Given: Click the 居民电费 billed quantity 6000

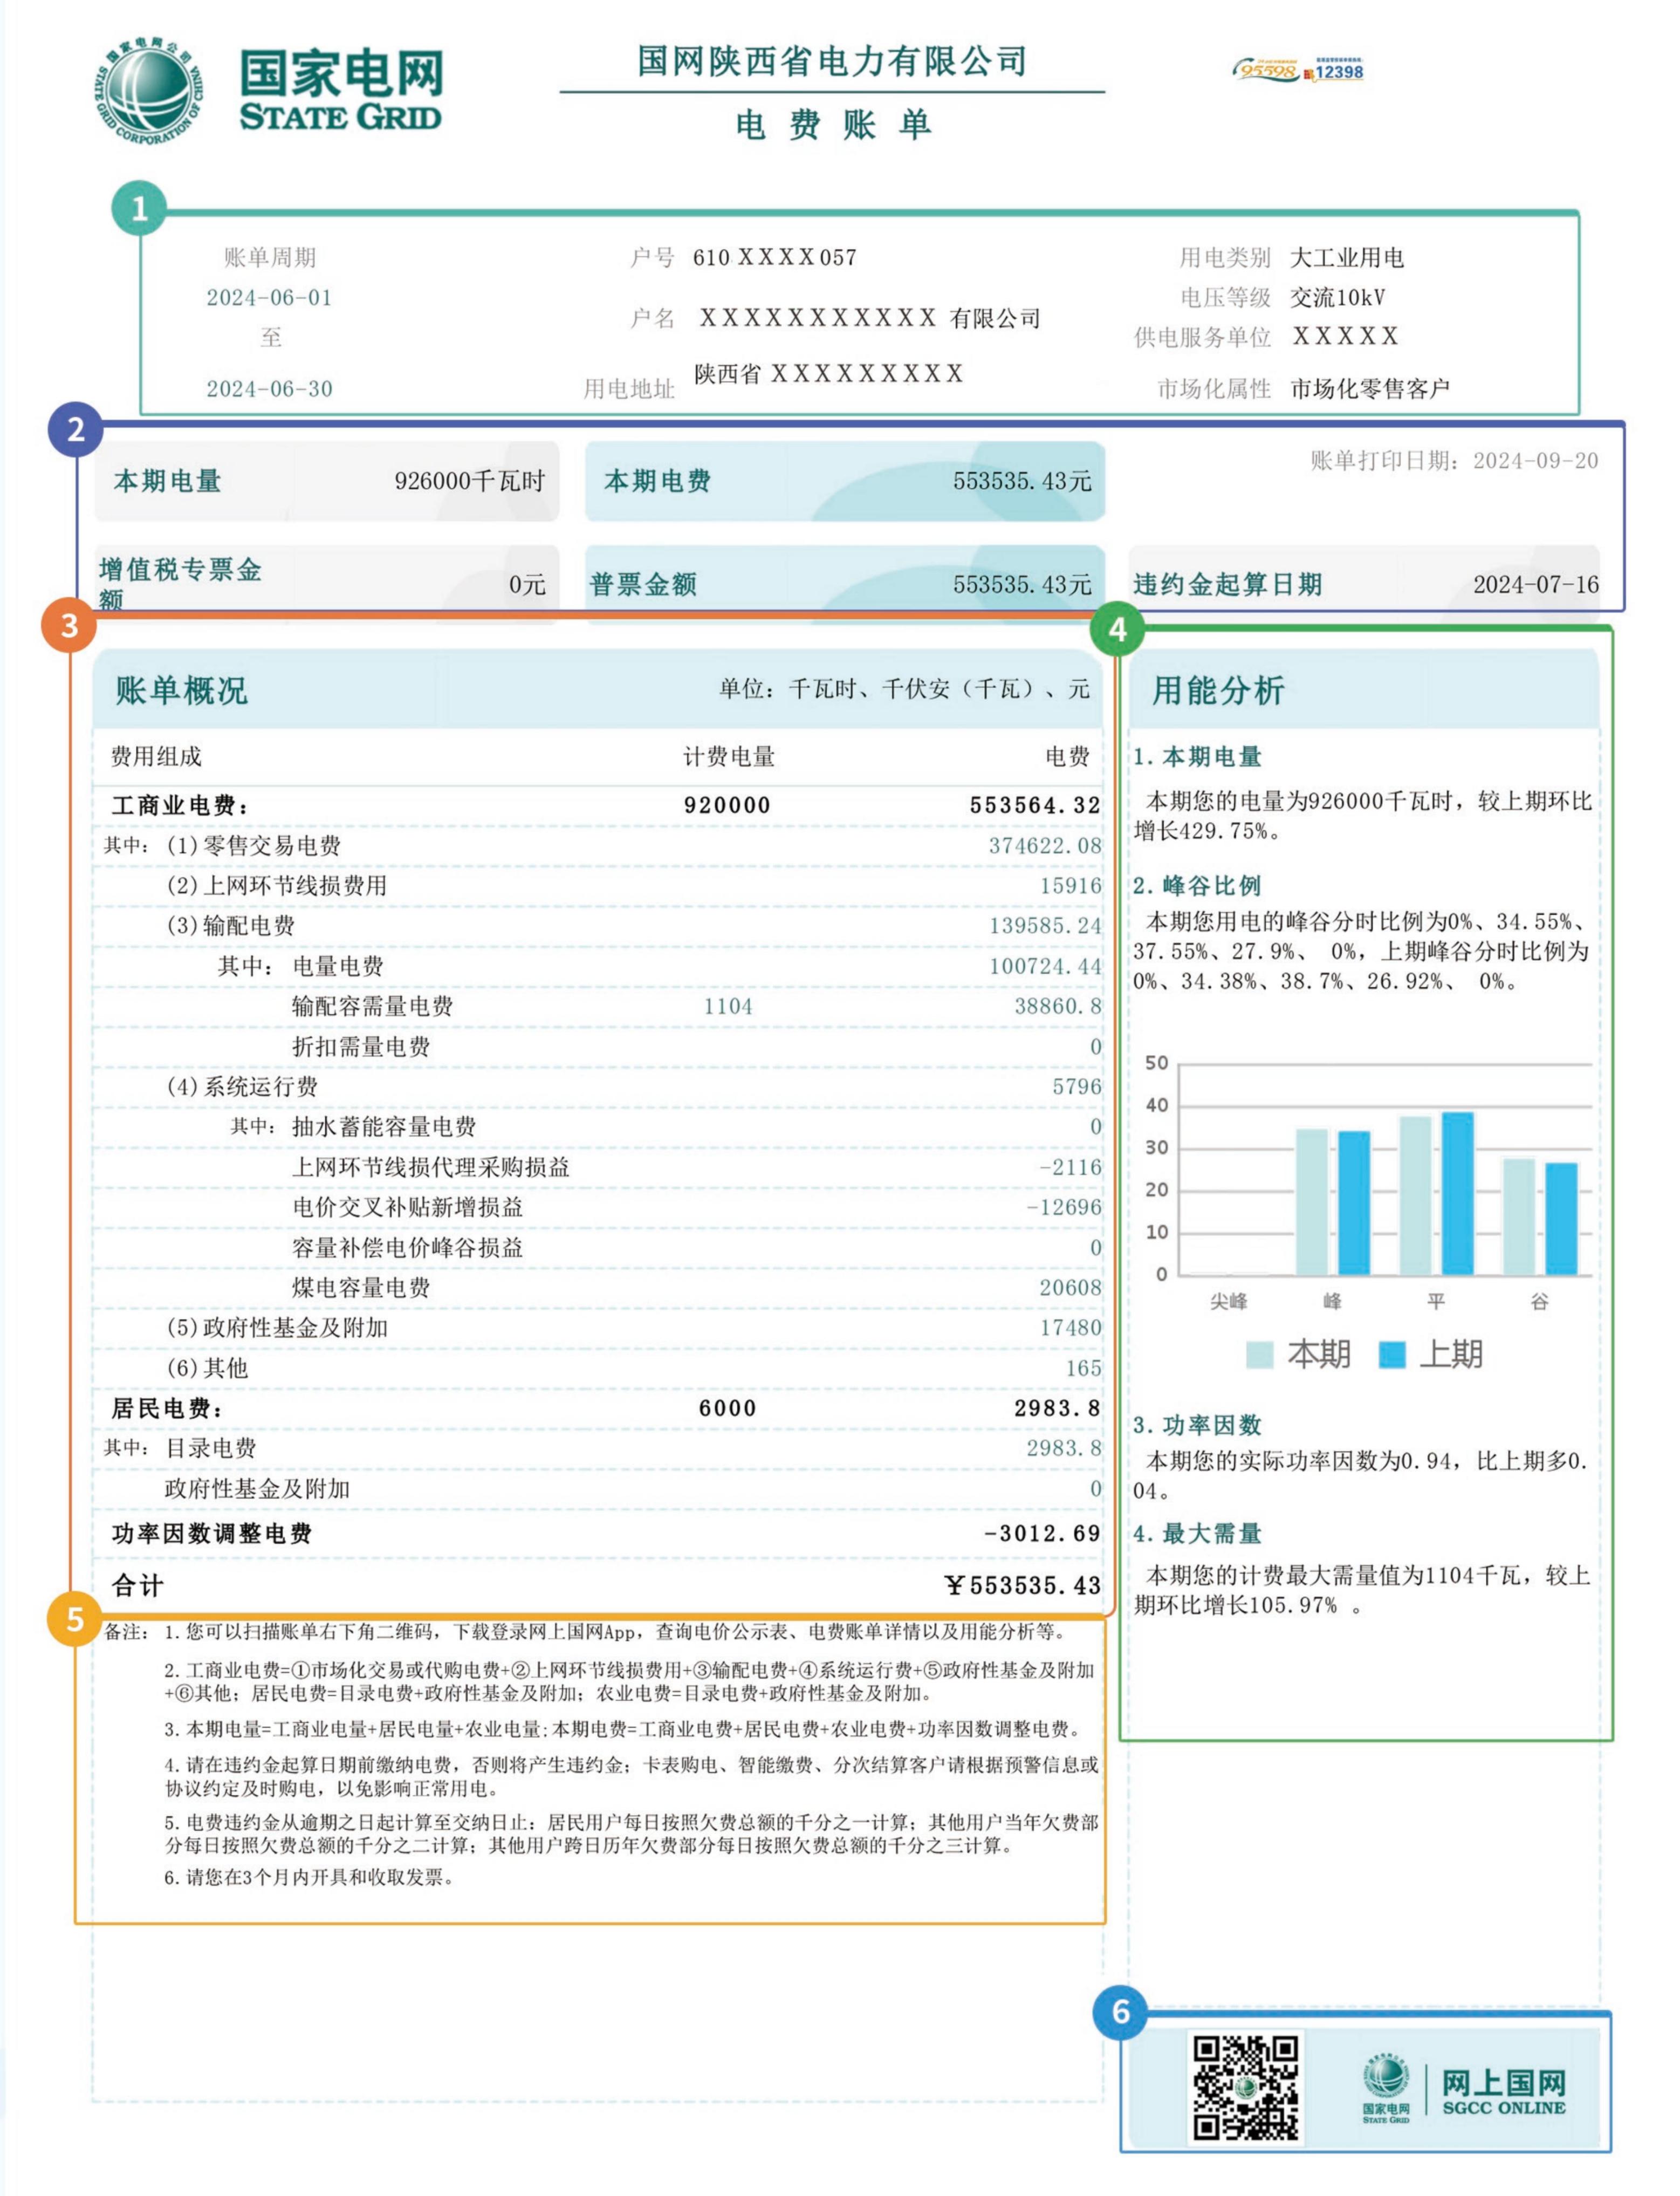Looking at the screenshot, I should pos(727,1408).
